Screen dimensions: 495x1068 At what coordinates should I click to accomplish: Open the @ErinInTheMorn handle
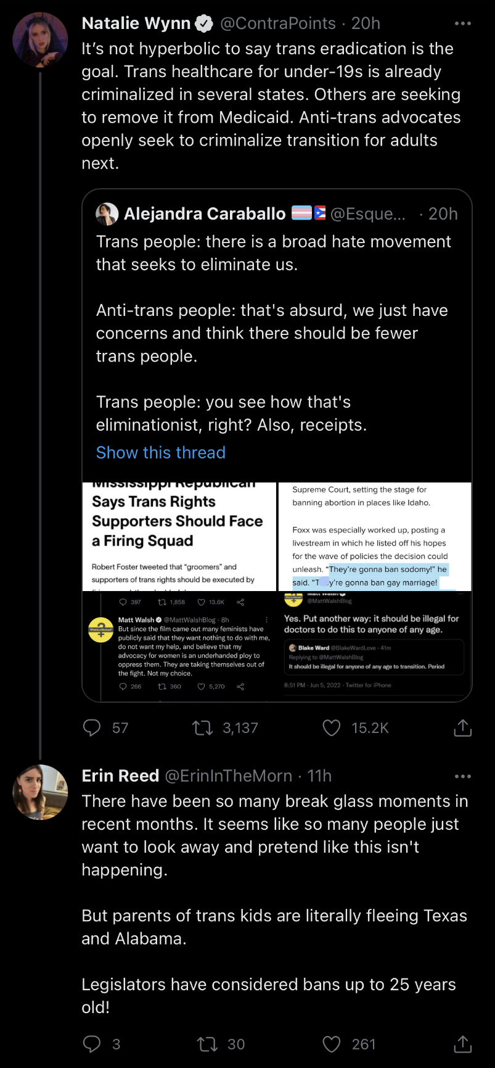pos(228,776)
